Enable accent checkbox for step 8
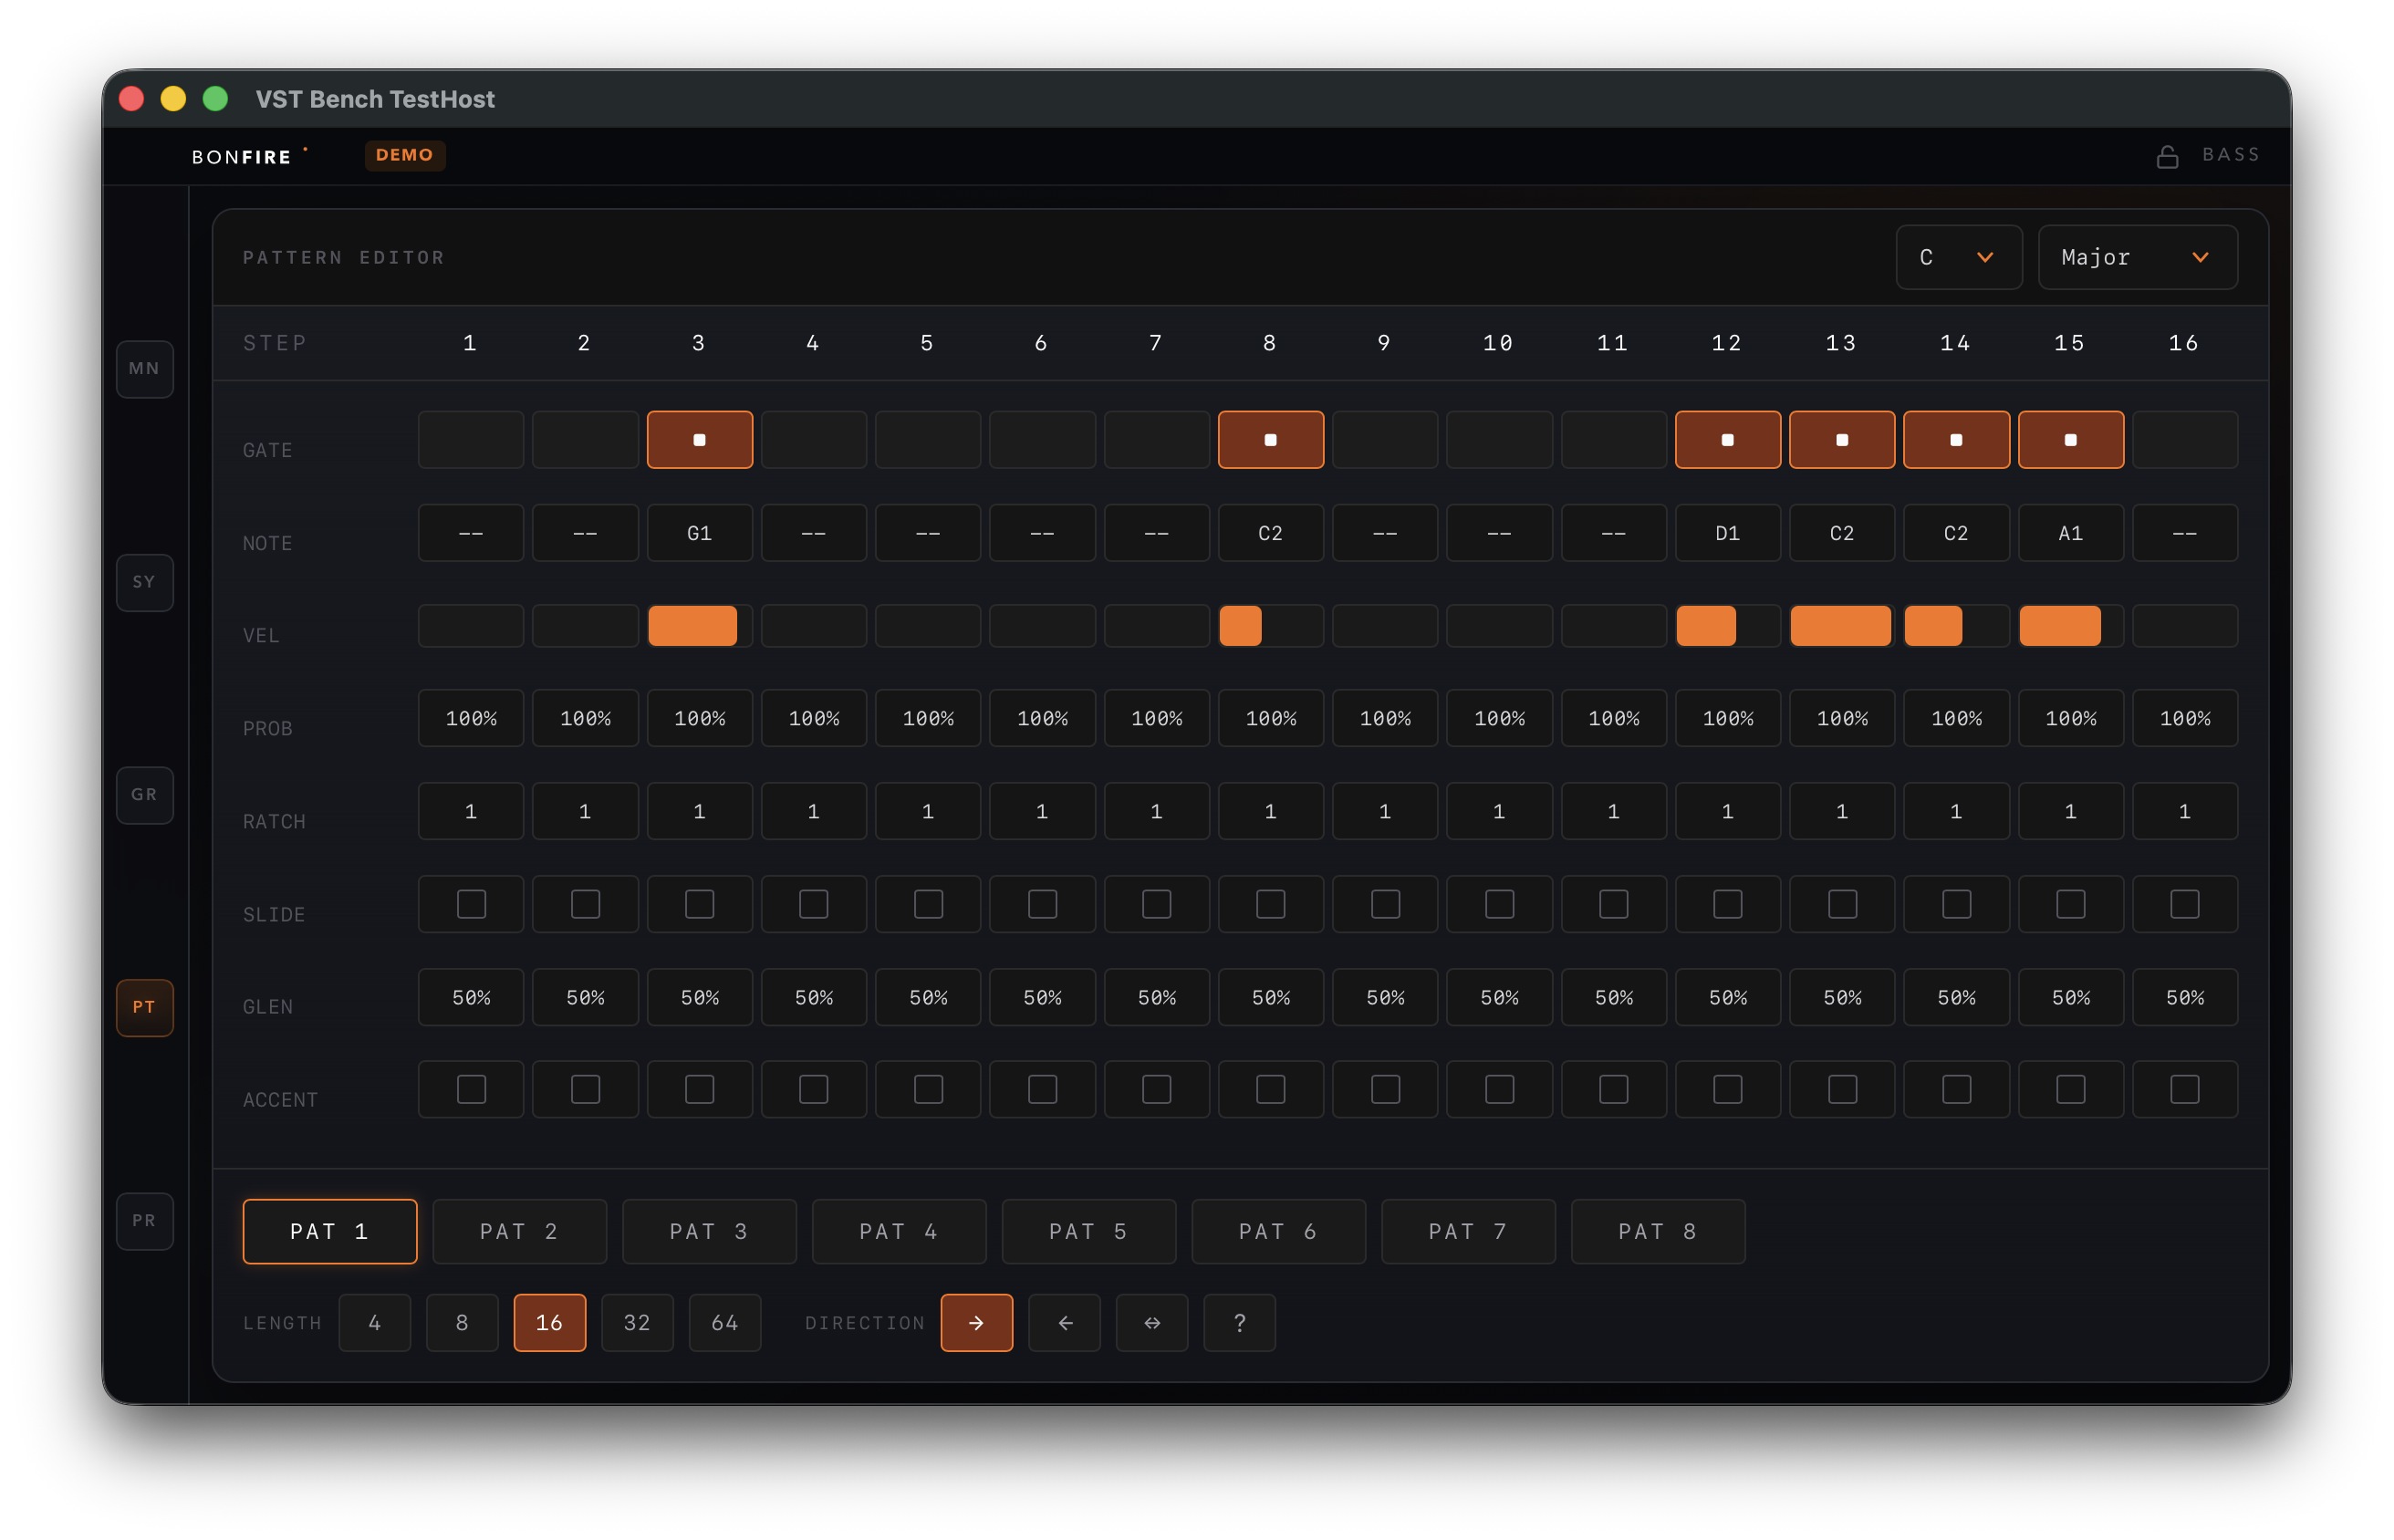Viewport: 2394px width, 1540px height. coord(1270,1089)
